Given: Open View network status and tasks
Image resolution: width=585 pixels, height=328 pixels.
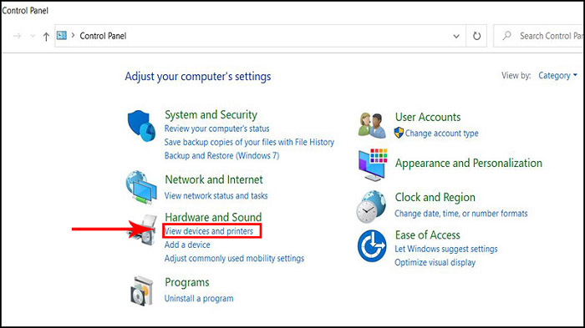Looking at the screenshot, I should 216,195.
